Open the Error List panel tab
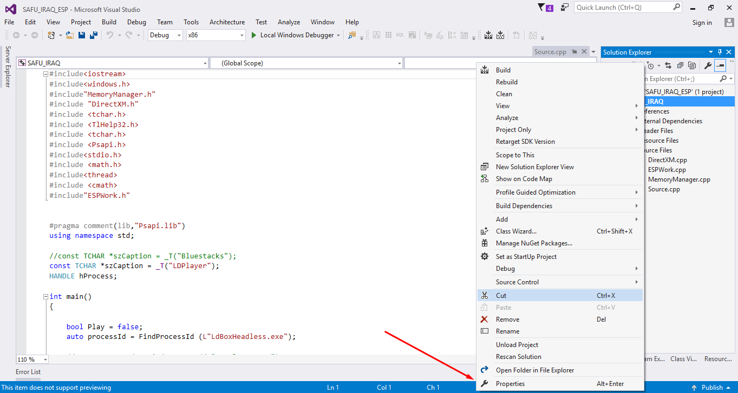738x393 pixels. [x=28, y=372]
